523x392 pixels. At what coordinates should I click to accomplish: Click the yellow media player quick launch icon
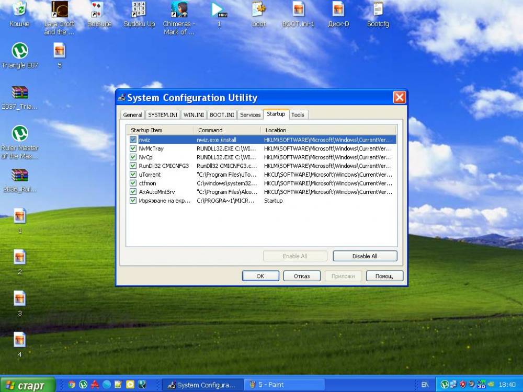[130, 384]
